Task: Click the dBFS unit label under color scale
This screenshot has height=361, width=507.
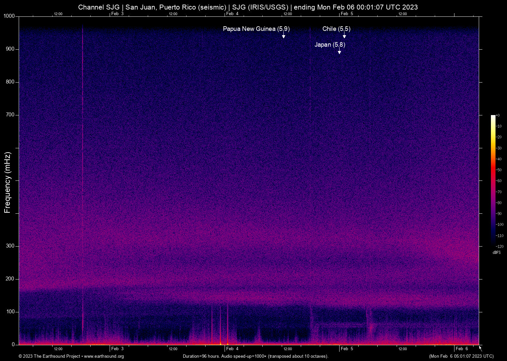Action: coord(496,253)
